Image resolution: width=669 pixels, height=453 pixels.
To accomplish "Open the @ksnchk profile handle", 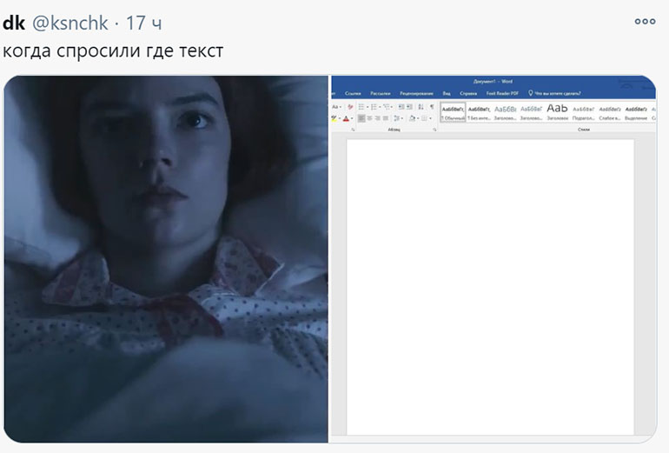I will pyautogui.click(x=70, y=23).
